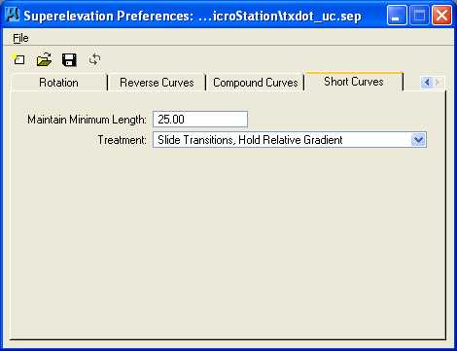Click the New preferences file icon
The height and width of the screenshot is (351, 457).
pyautogui.click(x=18, y=59)
